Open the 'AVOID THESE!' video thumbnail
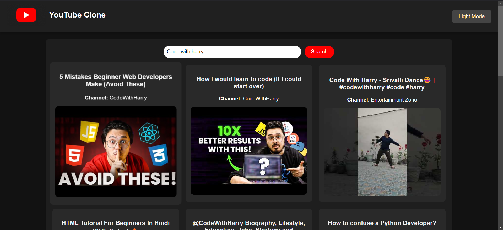 coord(116,152)
